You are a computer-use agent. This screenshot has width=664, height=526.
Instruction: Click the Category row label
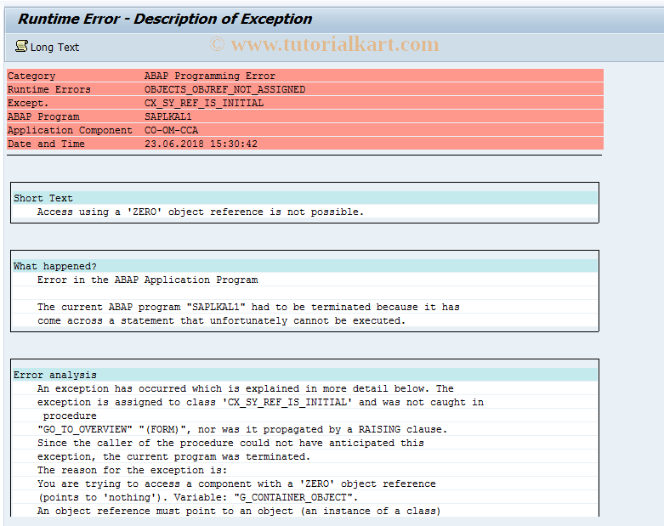[x=31, y=76]
